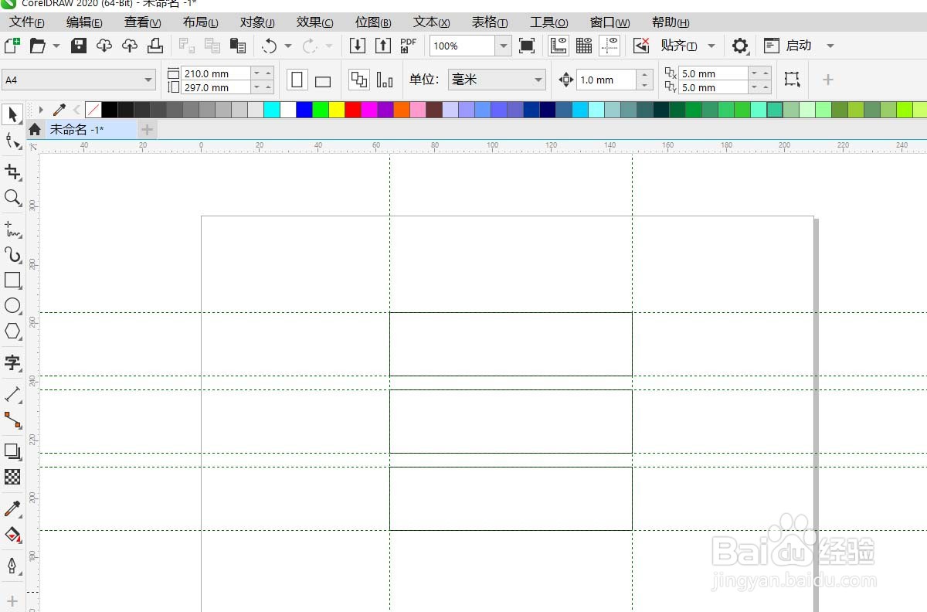Screen dimensions: 927x612
Task: Open Options gear icon
Action: click(740, 46)
